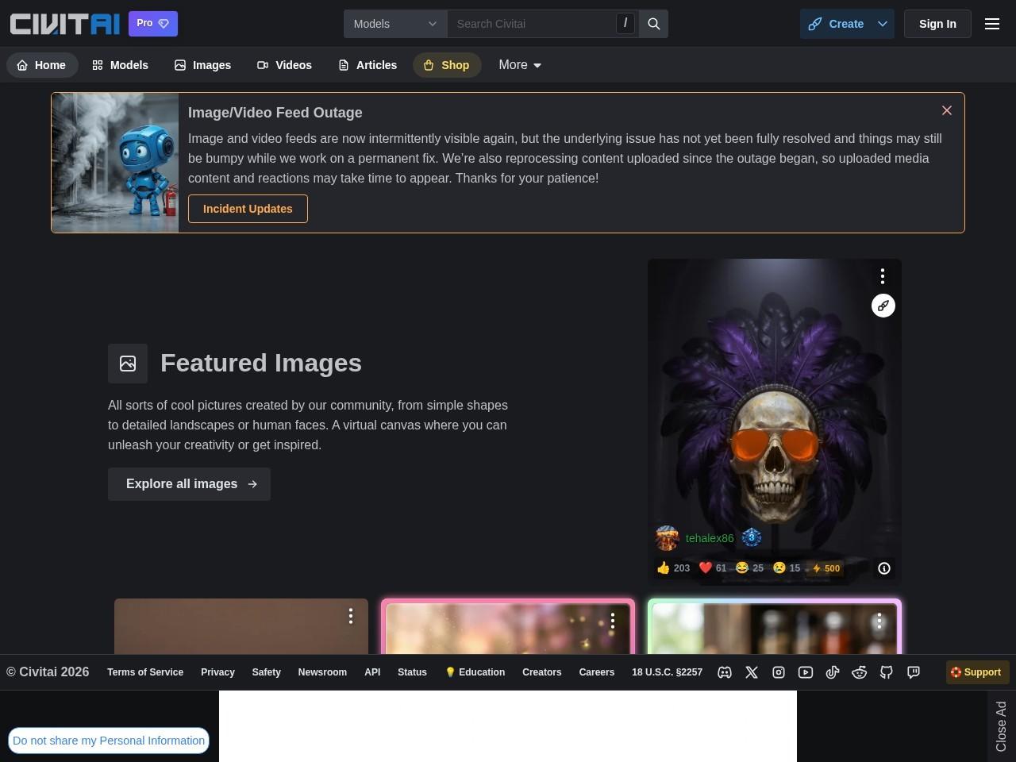The width and height of the screenshot is (1016, 762).
Task: Switch to the Articles tab
Action: 368,65
